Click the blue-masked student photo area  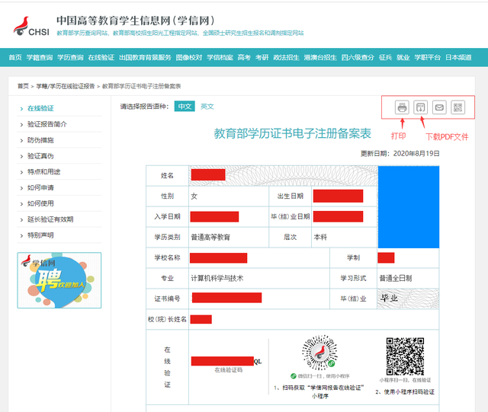click(x=408, y=206)
